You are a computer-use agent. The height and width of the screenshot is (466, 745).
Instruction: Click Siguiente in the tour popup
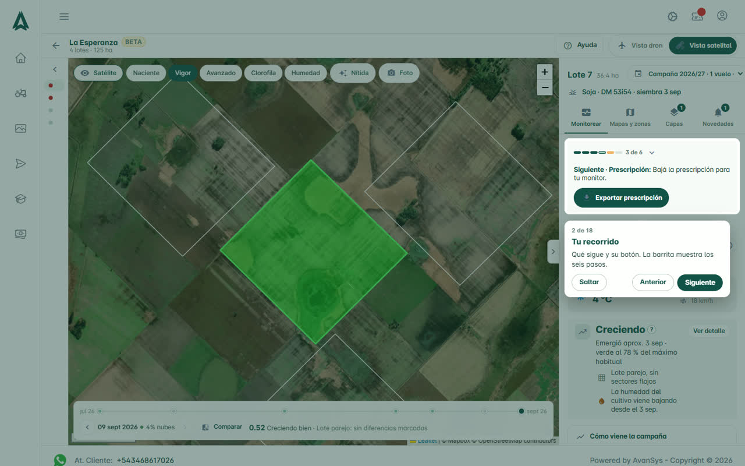pos(700,283)
